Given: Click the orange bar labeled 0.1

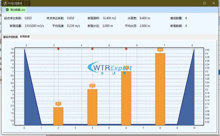Looking at the screenshot, I should point(59,116).
